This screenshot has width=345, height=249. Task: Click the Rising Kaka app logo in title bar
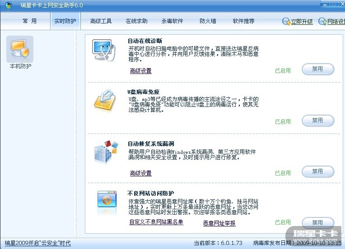[x=9, y=5]
